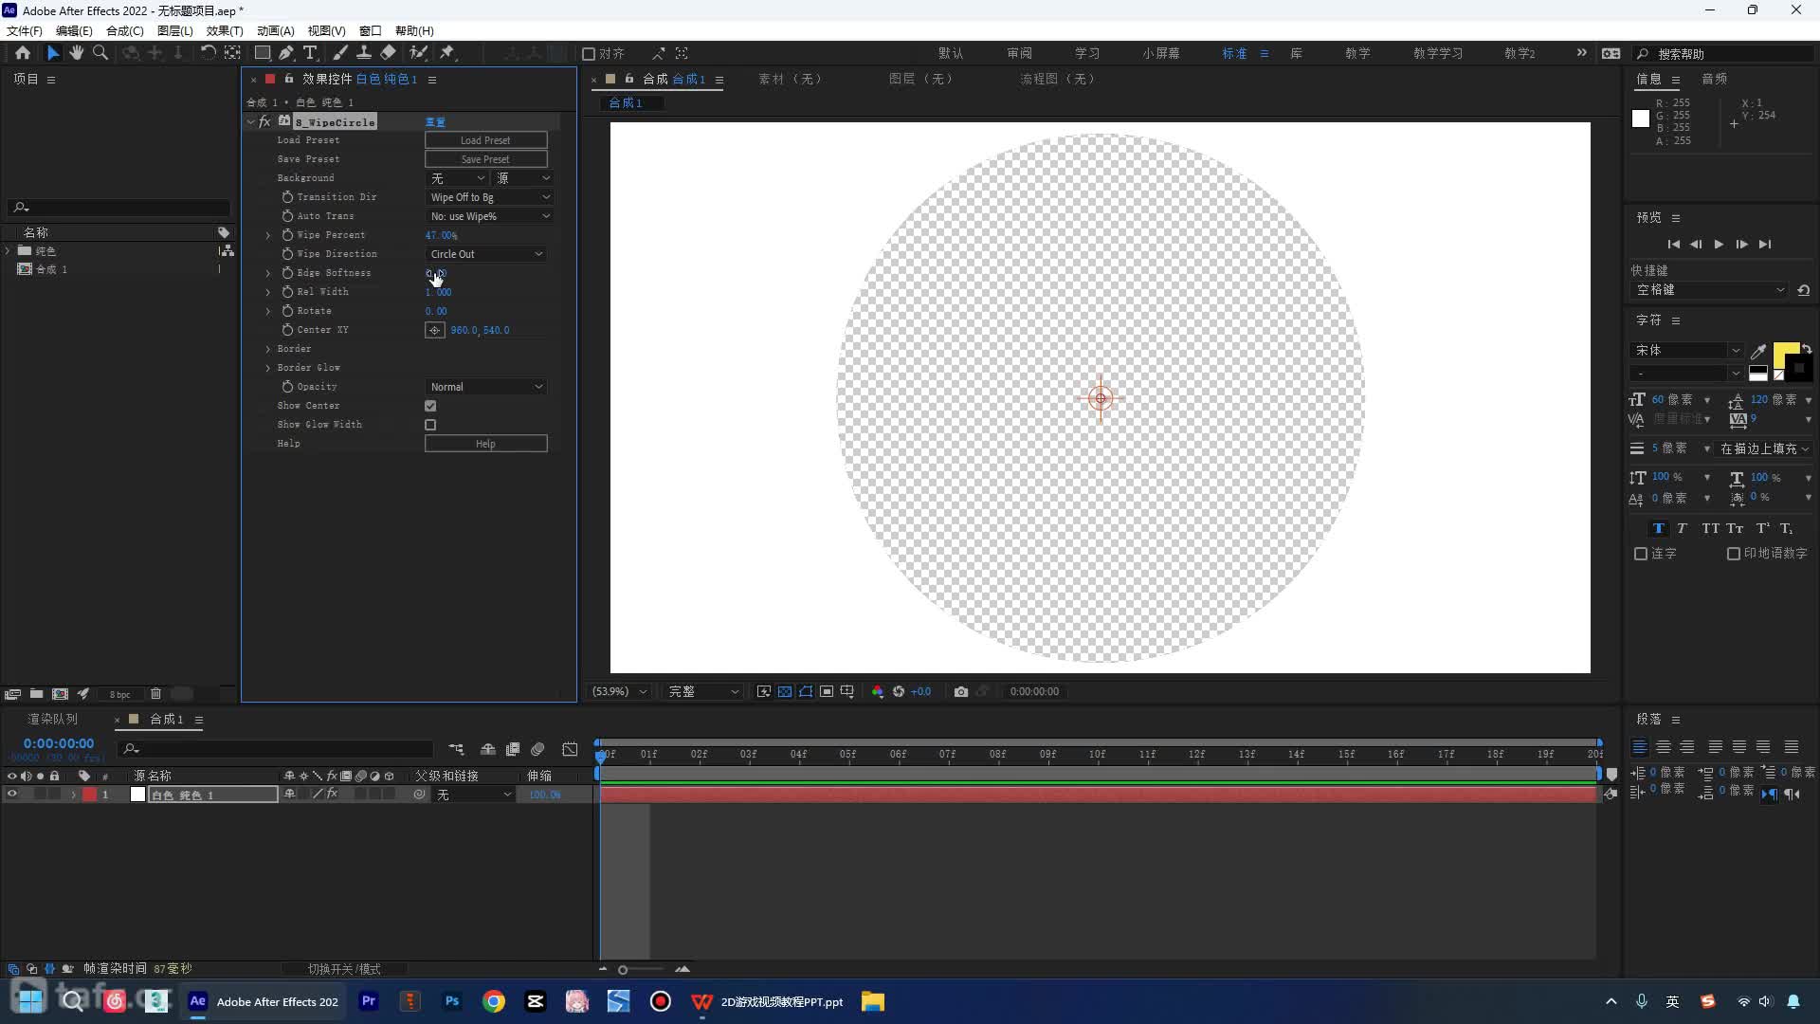Select the Type text tool

coord(310,53)
